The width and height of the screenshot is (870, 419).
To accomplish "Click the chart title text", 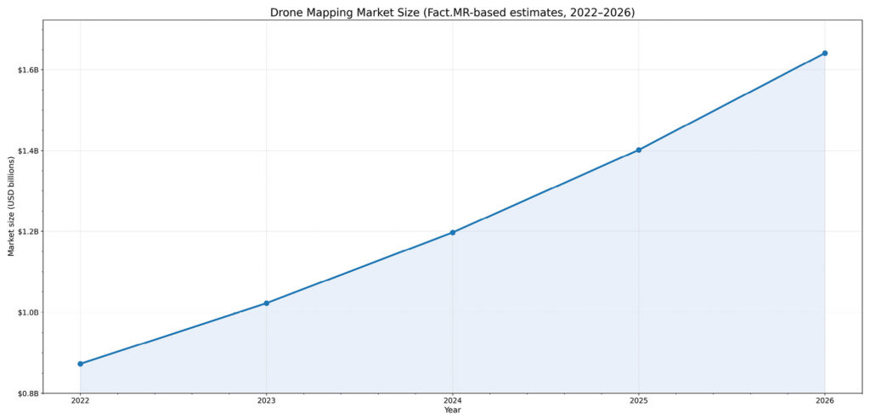I will (x=452, y=12).
